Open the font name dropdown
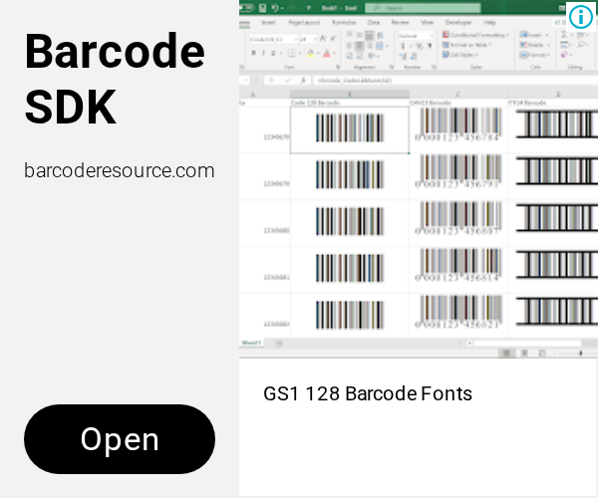598x498 pixels. [273, 39]
